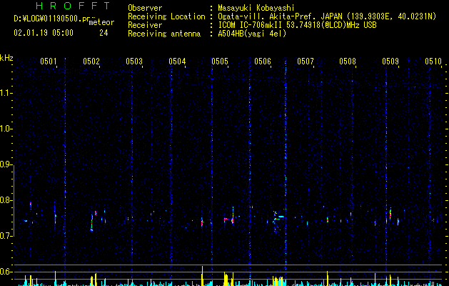
Task: Click the 0.7 kHz axis label
Action: [6, 236]
